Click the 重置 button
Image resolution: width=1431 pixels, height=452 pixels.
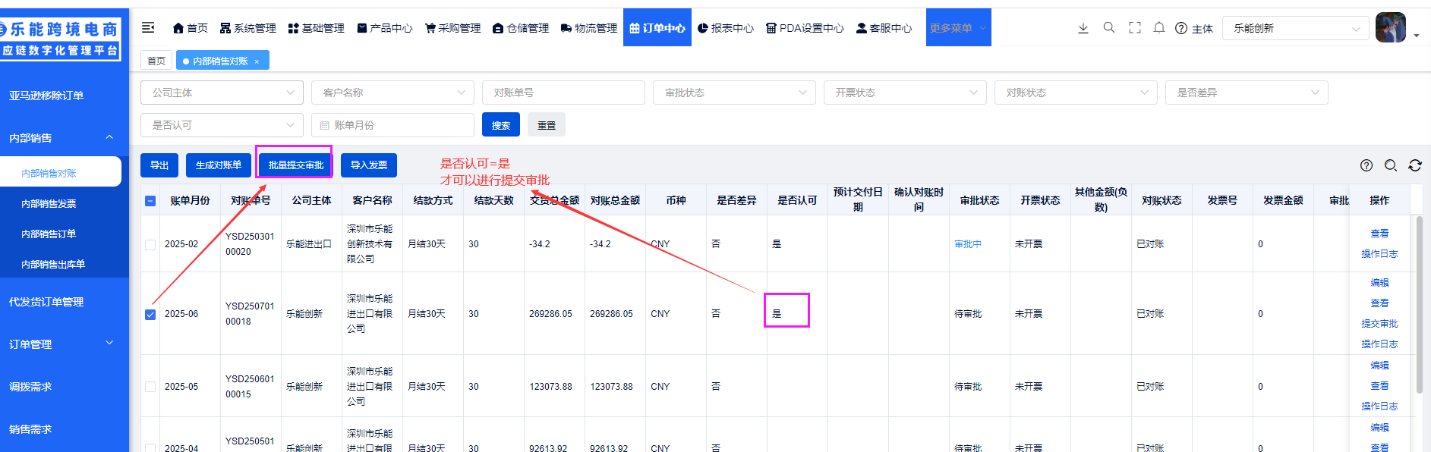pyautogui.click(x=547, y=125)
